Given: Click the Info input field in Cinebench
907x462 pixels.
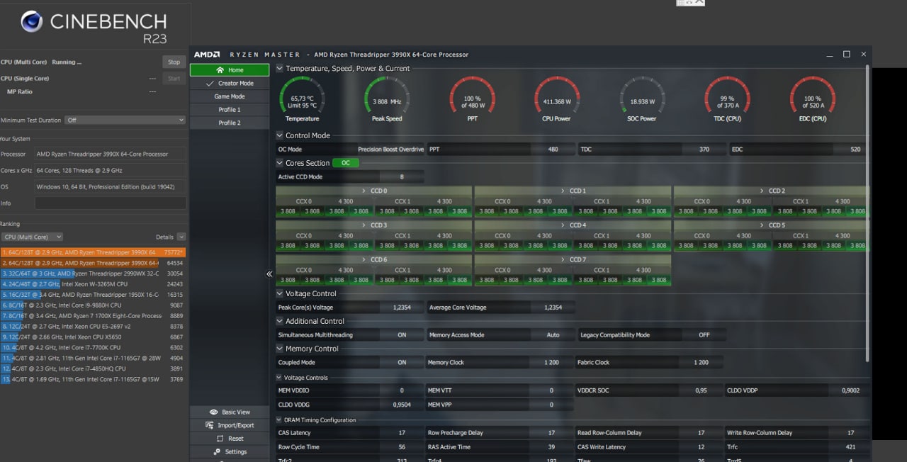Looking at the screenshot, I should 111,203.
